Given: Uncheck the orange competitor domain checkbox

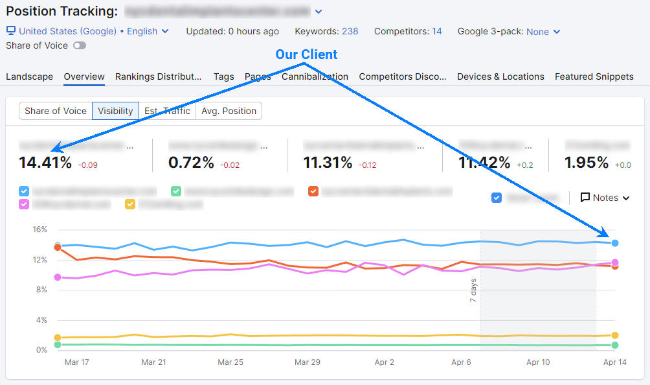Looking at the screenshot, I should [x=313, y=191].
